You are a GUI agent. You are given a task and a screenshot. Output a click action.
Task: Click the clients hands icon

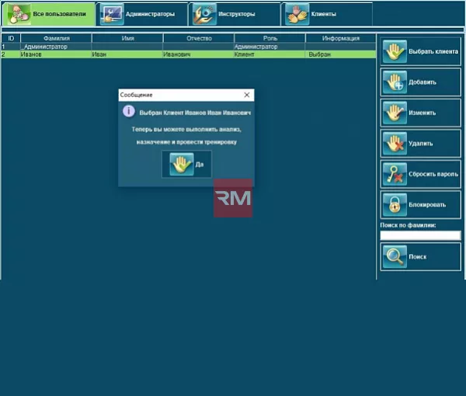coord(297,14)
